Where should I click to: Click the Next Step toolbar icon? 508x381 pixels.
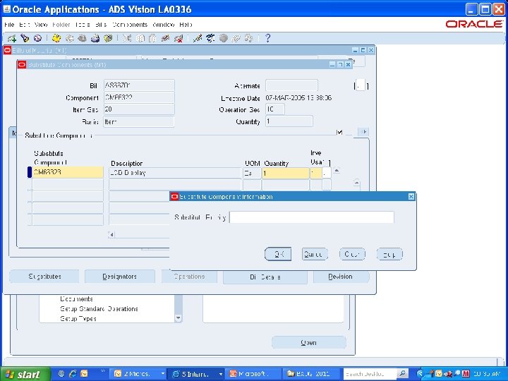pyautogui.click(x=69, y=39)
